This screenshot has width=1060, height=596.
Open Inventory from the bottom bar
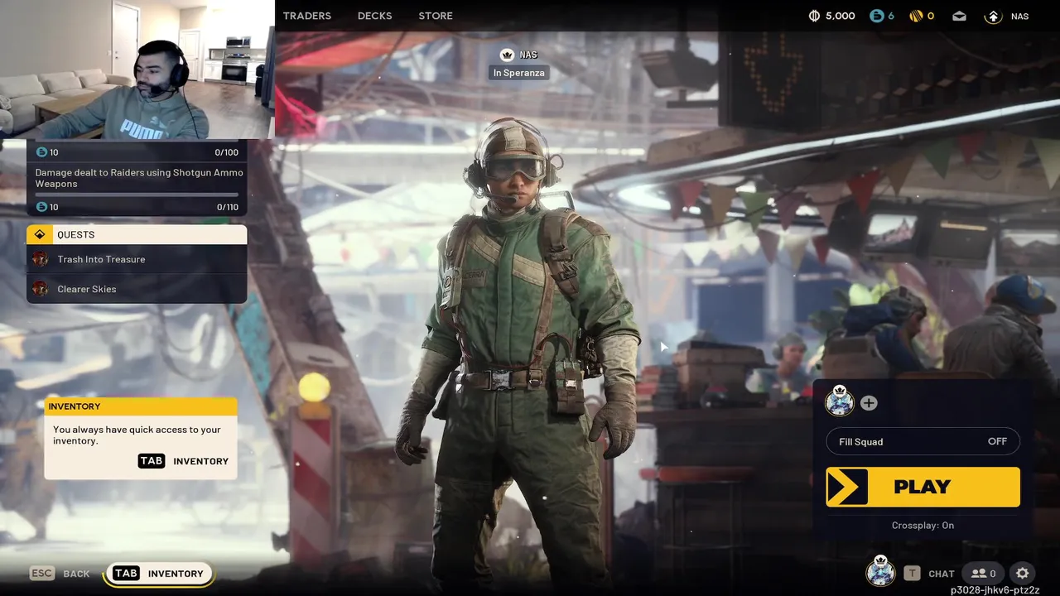click(x=158, y=574)
